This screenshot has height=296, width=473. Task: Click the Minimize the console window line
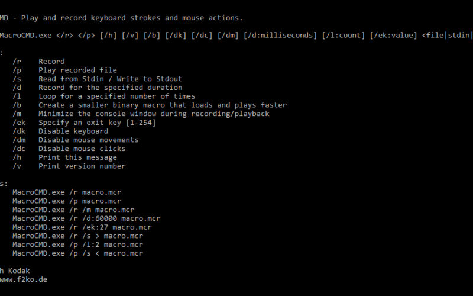tap(141, 114)
